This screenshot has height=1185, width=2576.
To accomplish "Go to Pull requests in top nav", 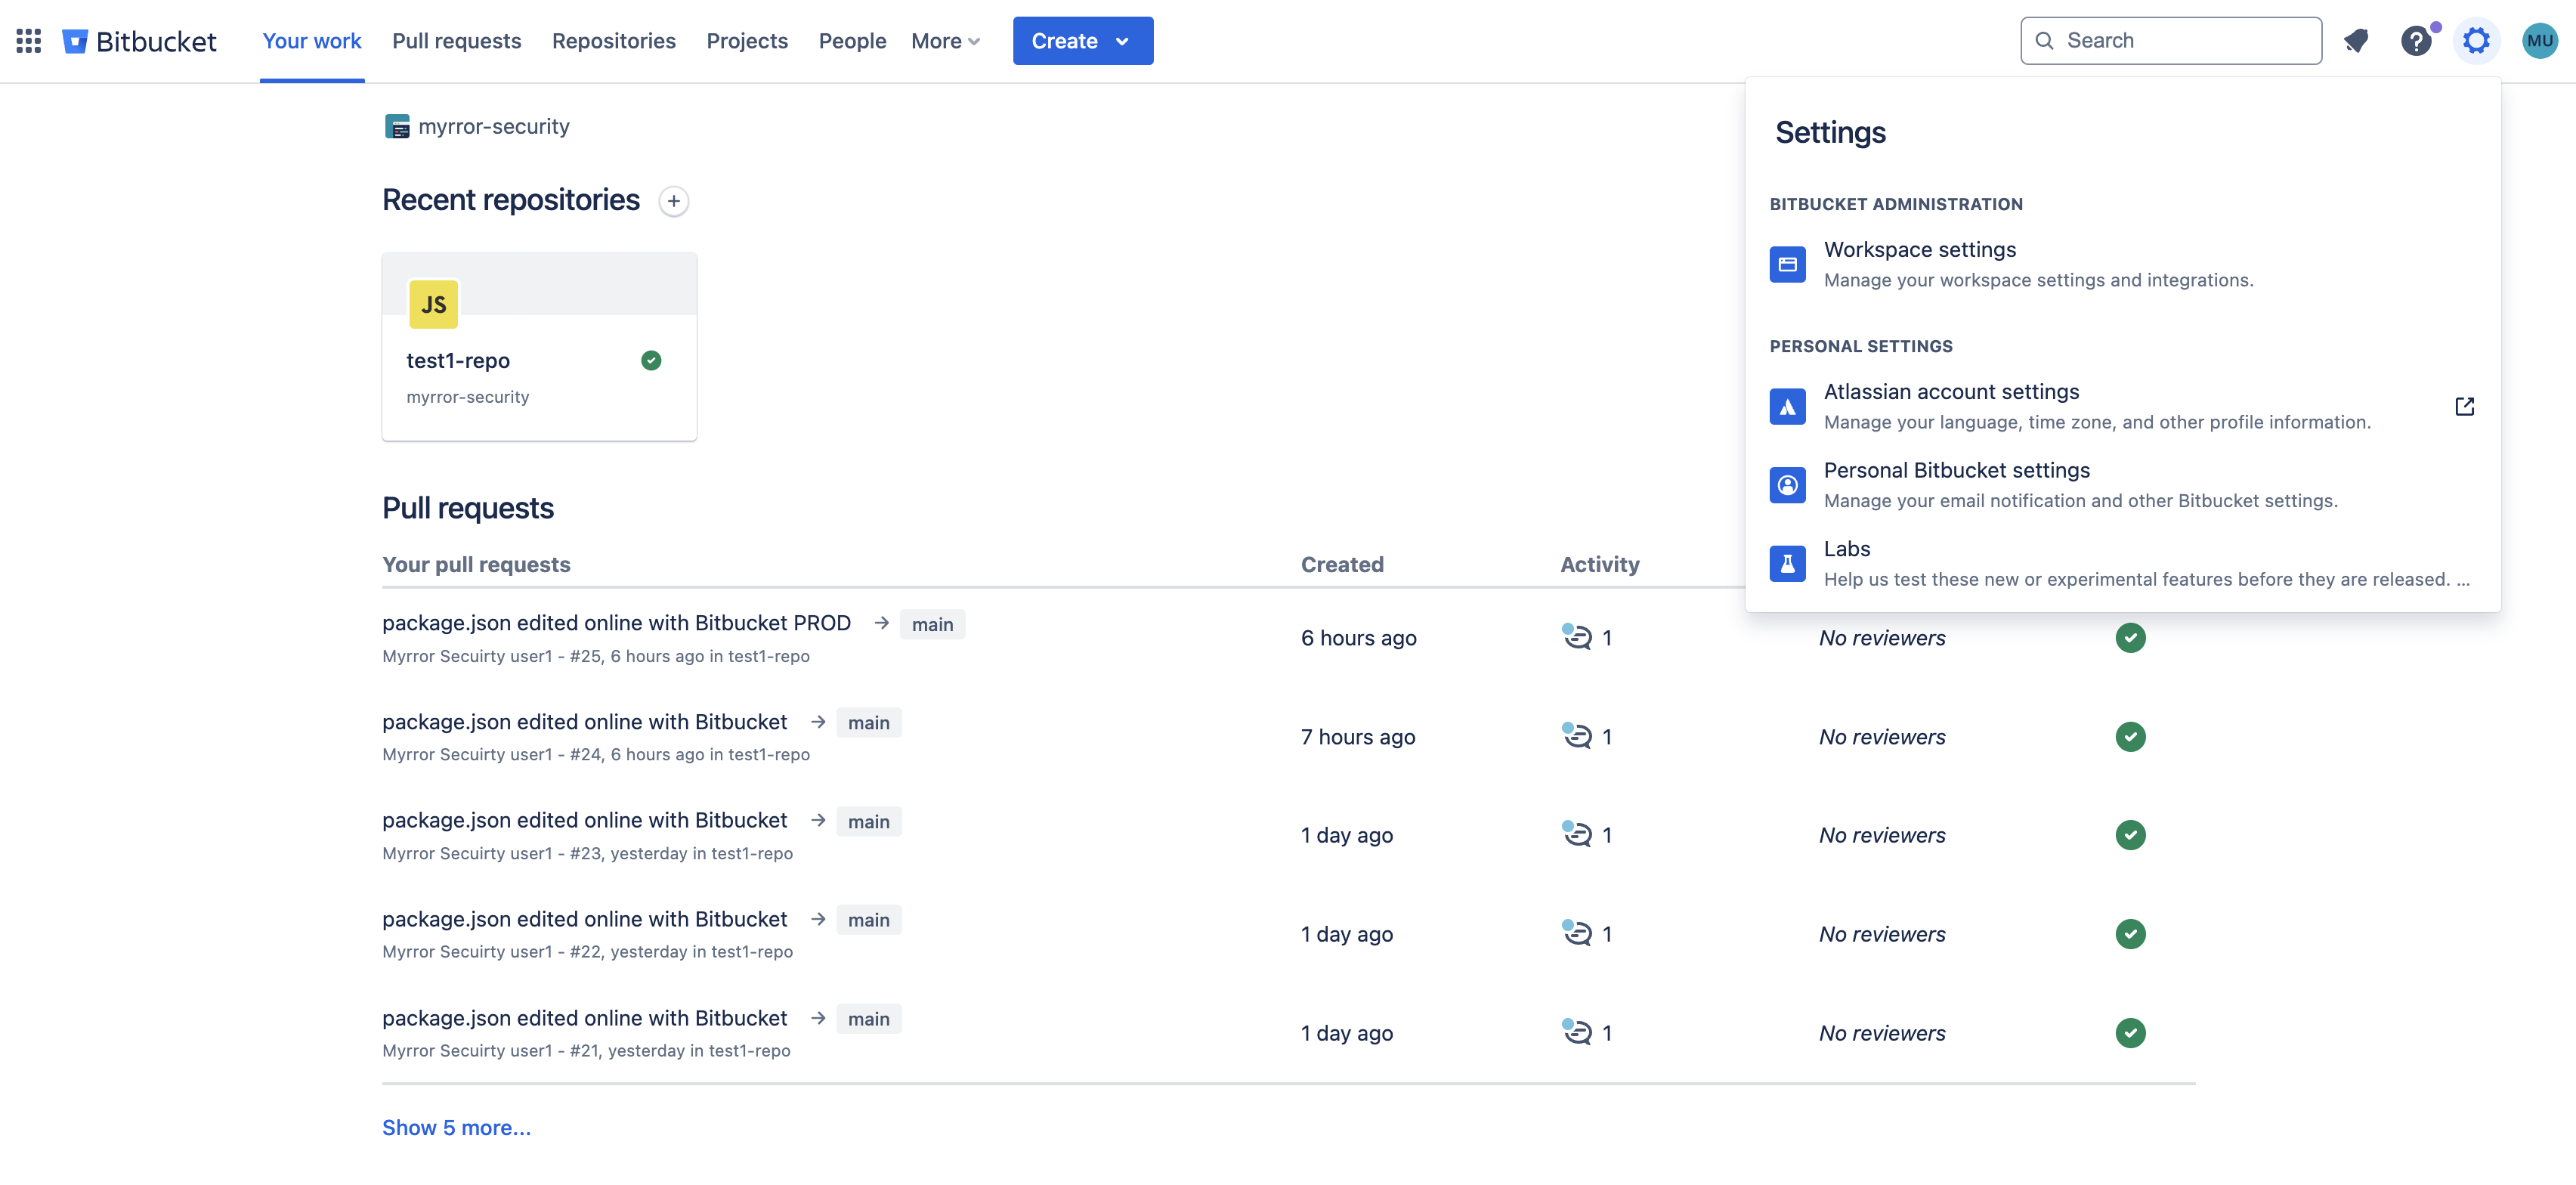I will point(456,41).
